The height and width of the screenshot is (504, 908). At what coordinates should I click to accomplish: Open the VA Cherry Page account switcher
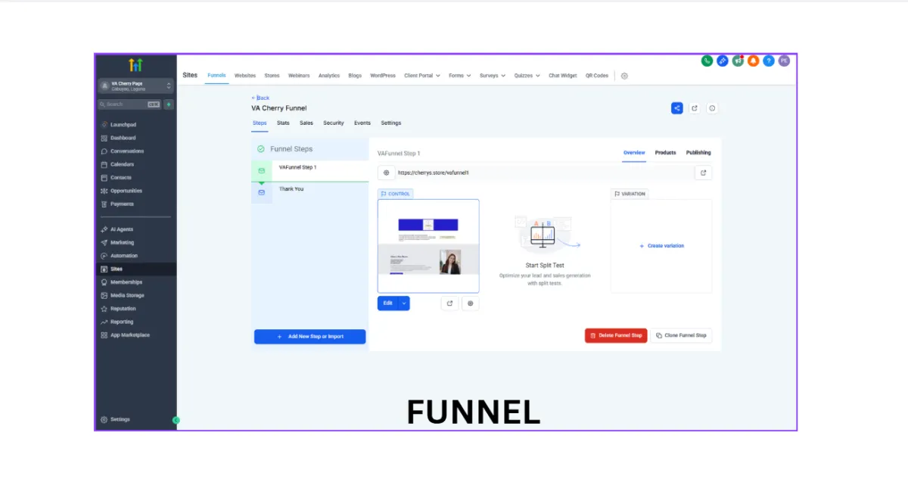tap(136, 86)
